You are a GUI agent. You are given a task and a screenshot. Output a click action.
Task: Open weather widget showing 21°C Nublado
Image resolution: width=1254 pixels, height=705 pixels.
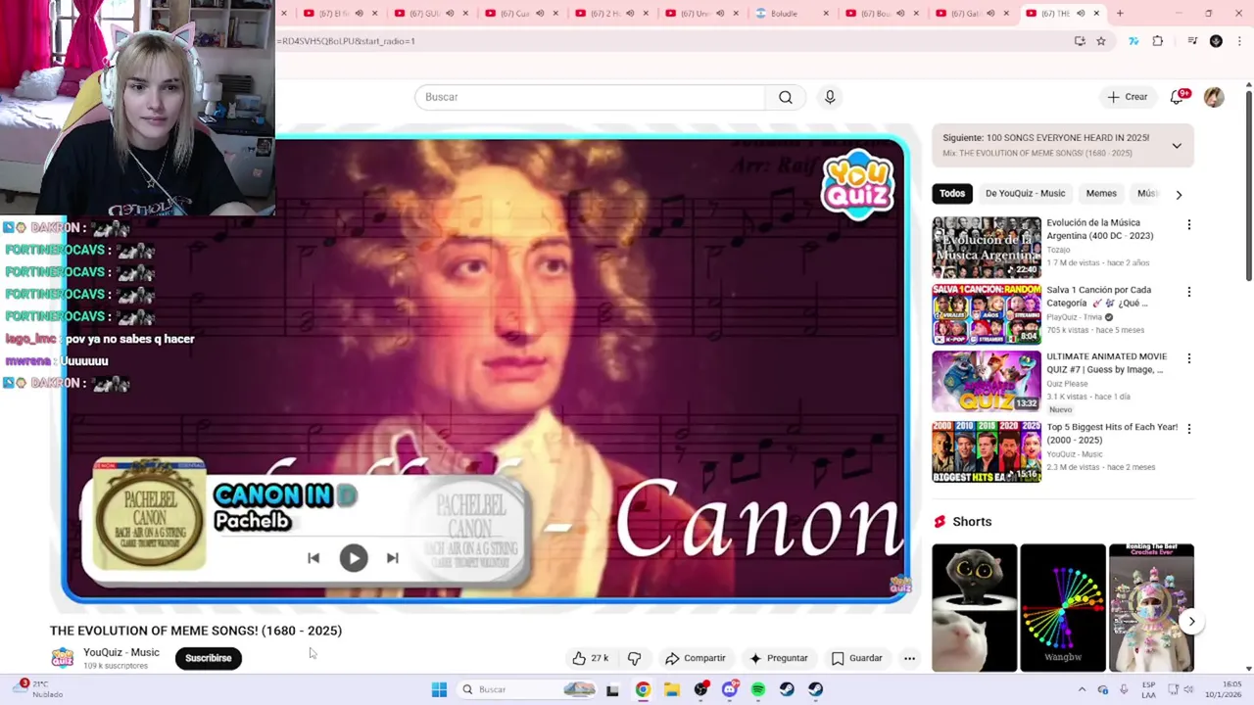click(39, 689)
